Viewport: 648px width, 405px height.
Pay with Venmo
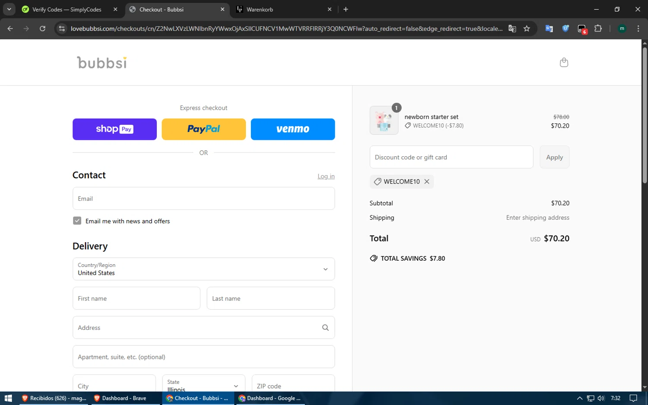click(x=293, y=129)
